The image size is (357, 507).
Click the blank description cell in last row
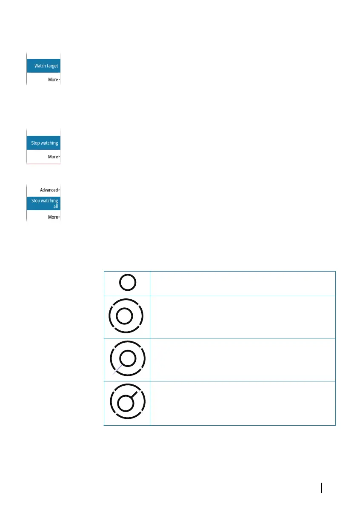243,403
